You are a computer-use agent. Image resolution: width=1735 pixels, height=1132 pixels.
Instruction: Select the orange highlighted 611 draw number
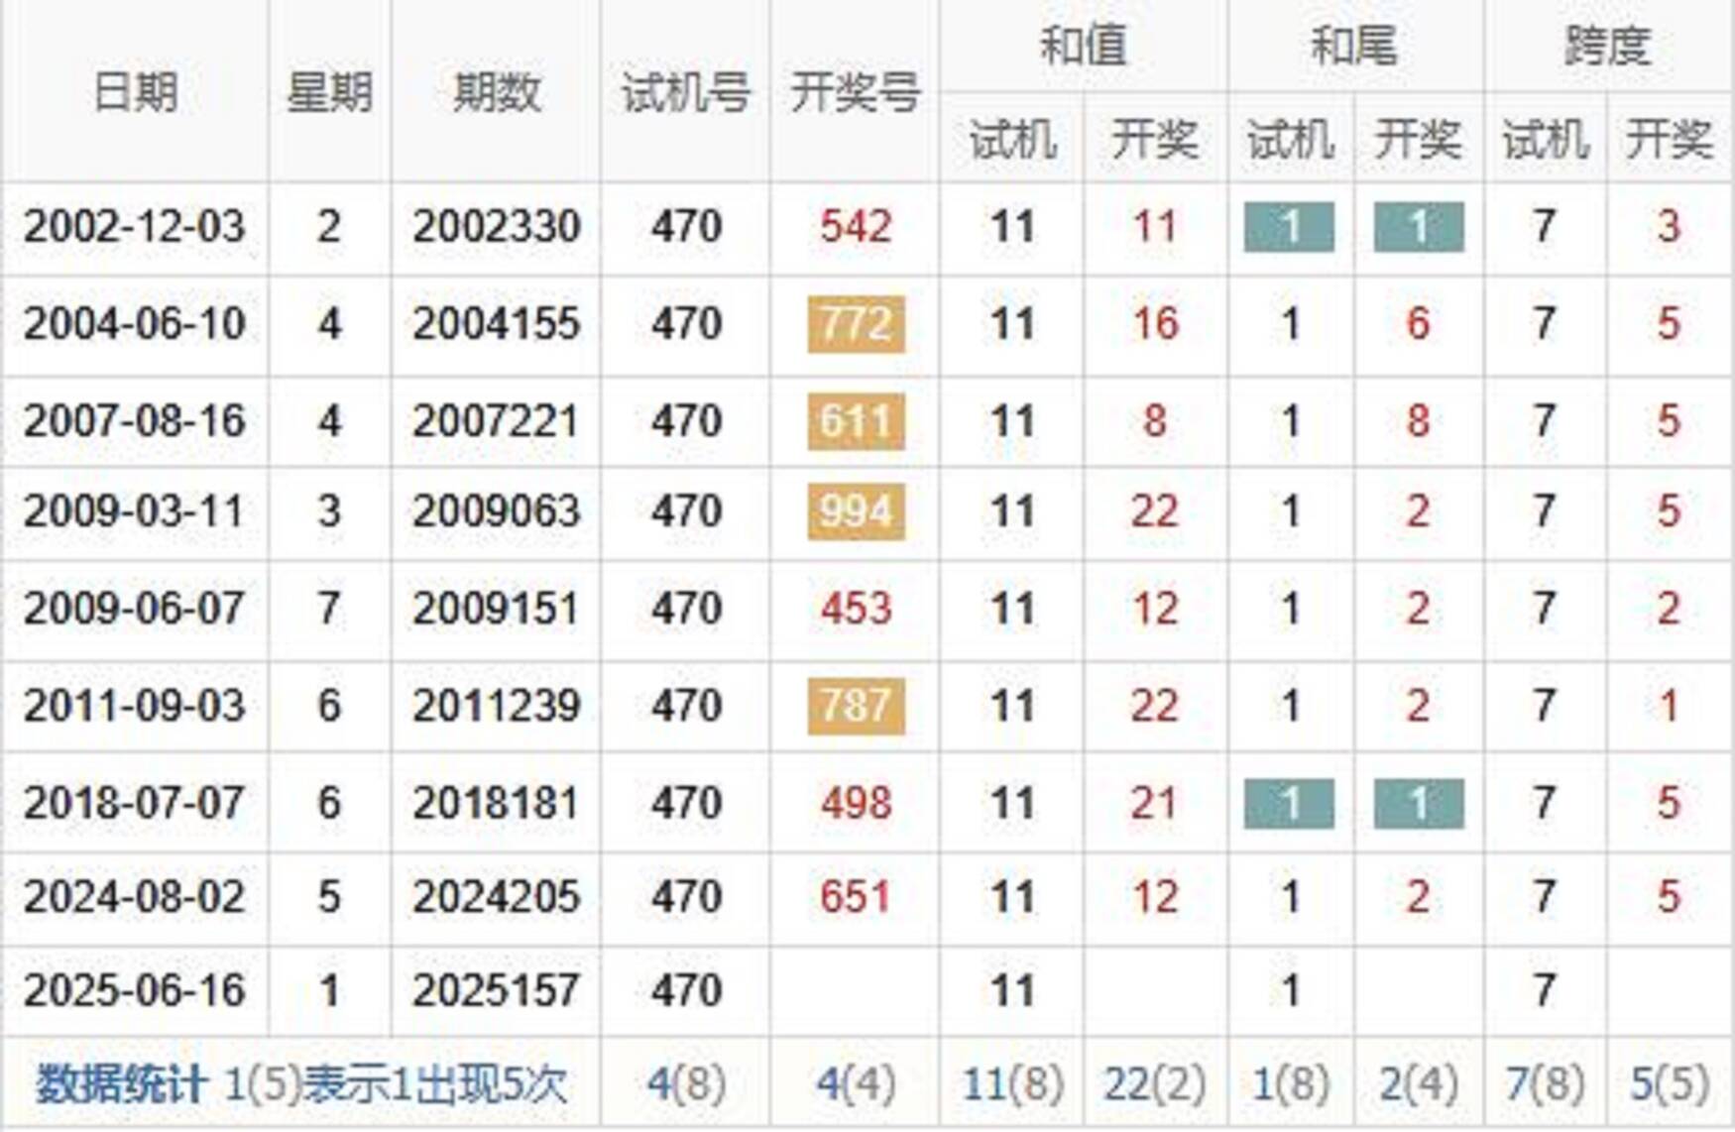coord(856,421)
